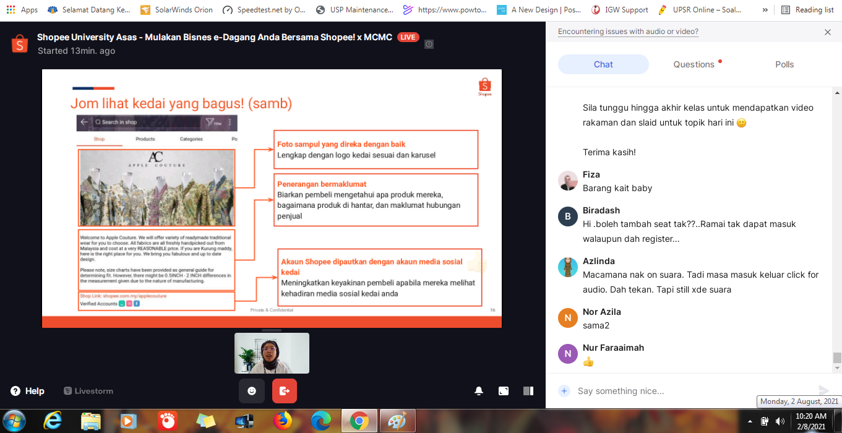Click Fiza's avatar in chat
Screen dimensions: 842x433
568,181
